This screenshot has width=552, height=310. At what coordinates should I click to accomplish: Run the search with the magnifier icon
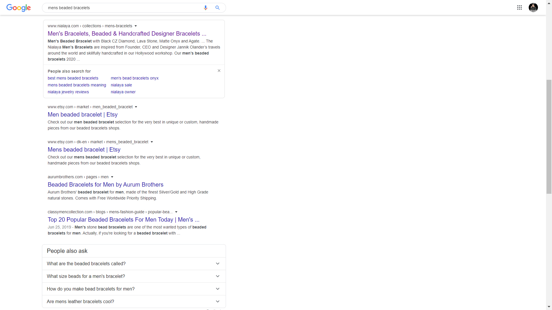pos(218,8)
